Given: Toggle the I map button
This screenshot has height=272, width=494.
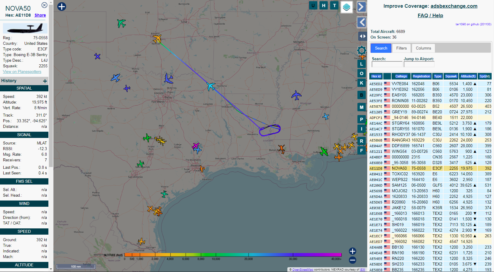Looking at the screenshot, I should coord(361,129).
